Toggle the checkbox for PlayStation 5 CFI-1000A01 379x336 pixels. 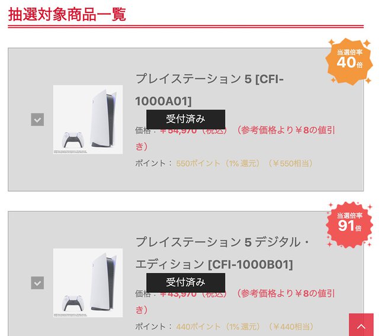click(37, 119)
